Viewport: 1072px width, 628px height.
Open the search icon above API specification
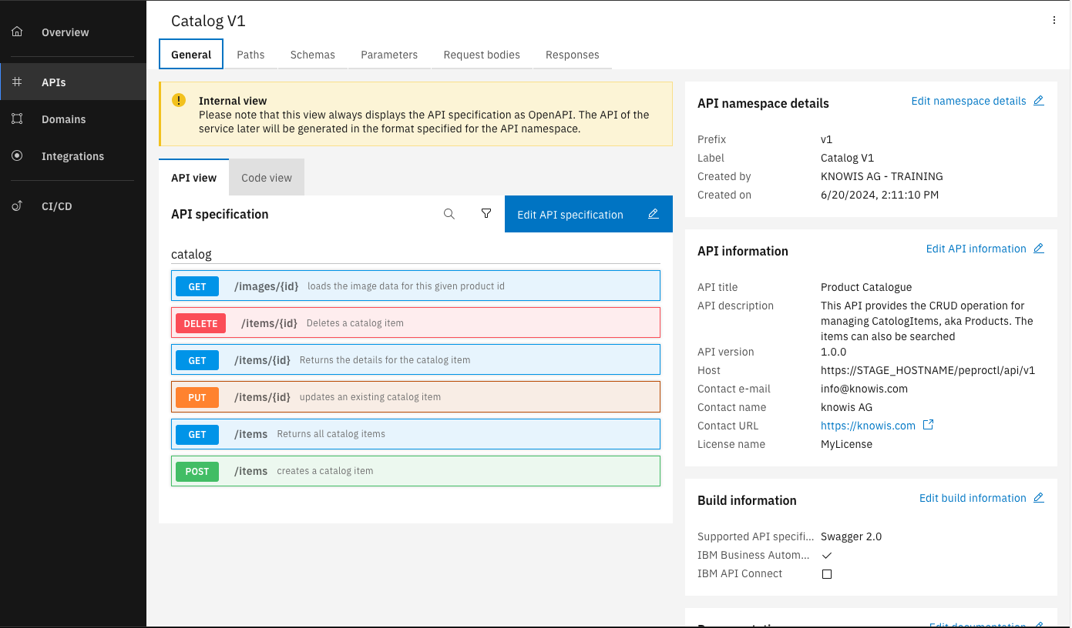449,214
